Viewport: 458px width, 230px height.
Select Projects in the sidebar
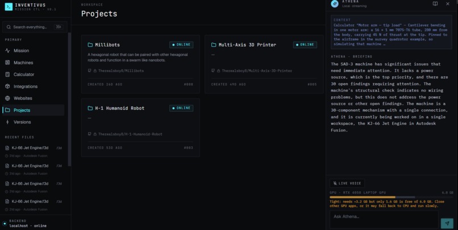click(x=34, y=110)
